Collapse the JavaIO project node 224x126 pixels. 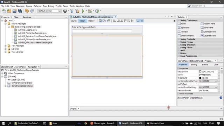tap(2, 20)
